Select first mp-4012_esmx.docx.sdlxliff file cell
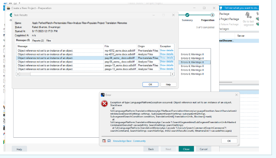Screen dimensions: 276x158 [120, 50]
